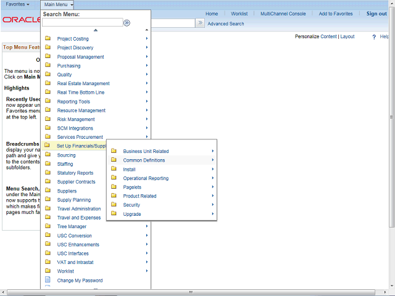
Task: Click the header search go button
Action: click(200, 23)
